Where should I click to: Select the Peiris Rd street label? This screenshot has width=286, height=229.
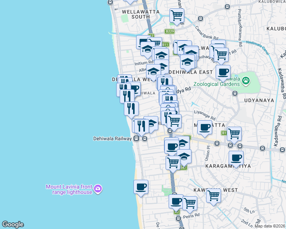[191, 216]
